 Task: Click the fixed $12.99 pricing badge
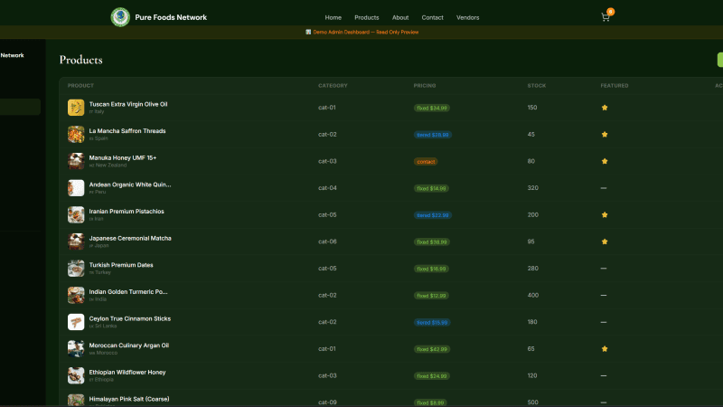click(x=431, y=296)
